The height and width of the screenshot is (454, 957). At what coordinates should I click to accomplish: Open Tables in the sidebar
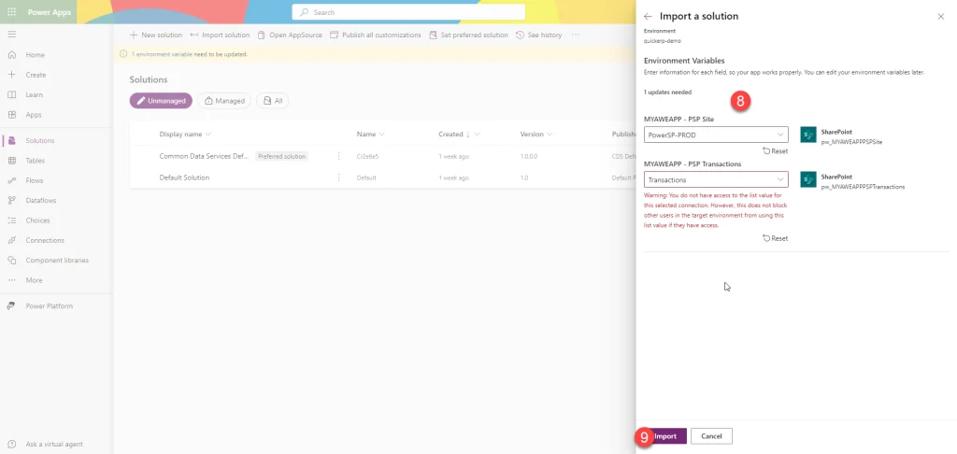point(35,161)
